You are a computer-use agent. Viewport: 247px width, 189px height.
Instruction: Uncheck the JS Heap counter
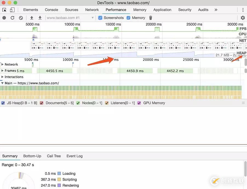(3, 103)
